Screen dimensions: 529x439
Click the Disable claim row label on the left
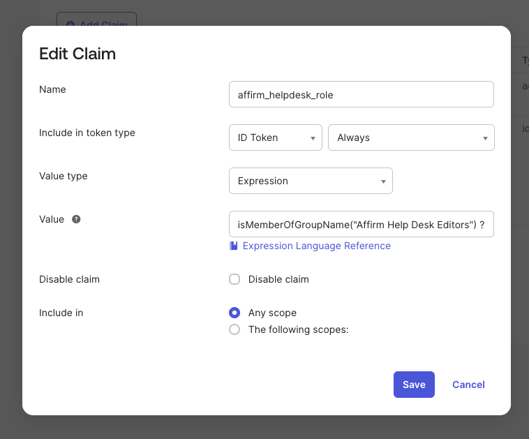tap(69, 279)
